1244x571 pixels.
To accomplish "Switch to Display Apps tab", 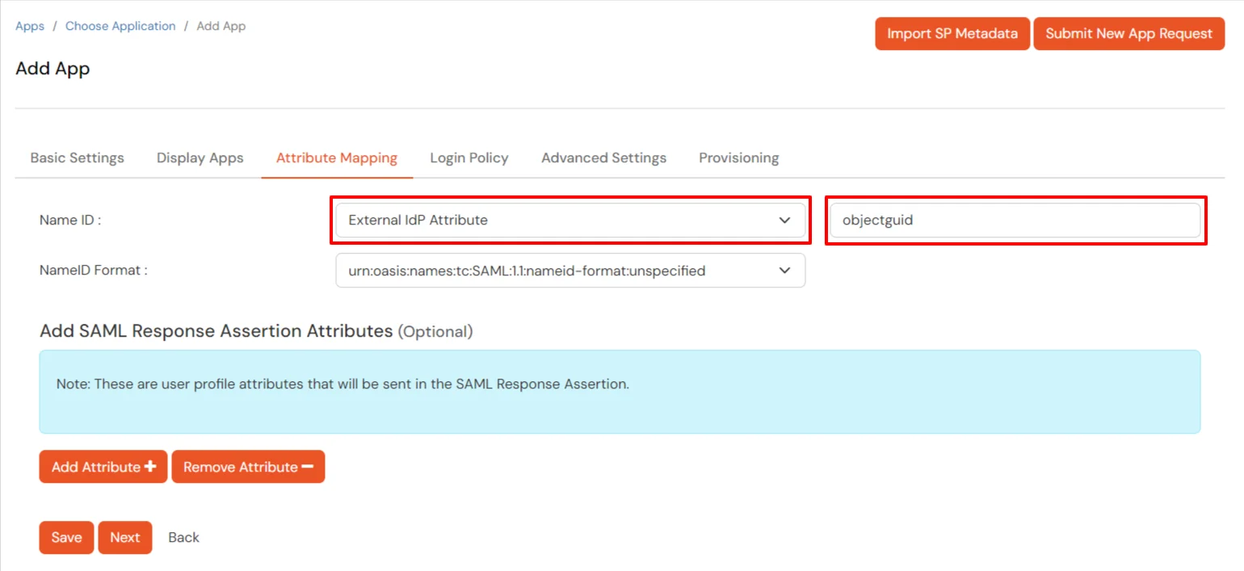I will [x=200, y=157].
